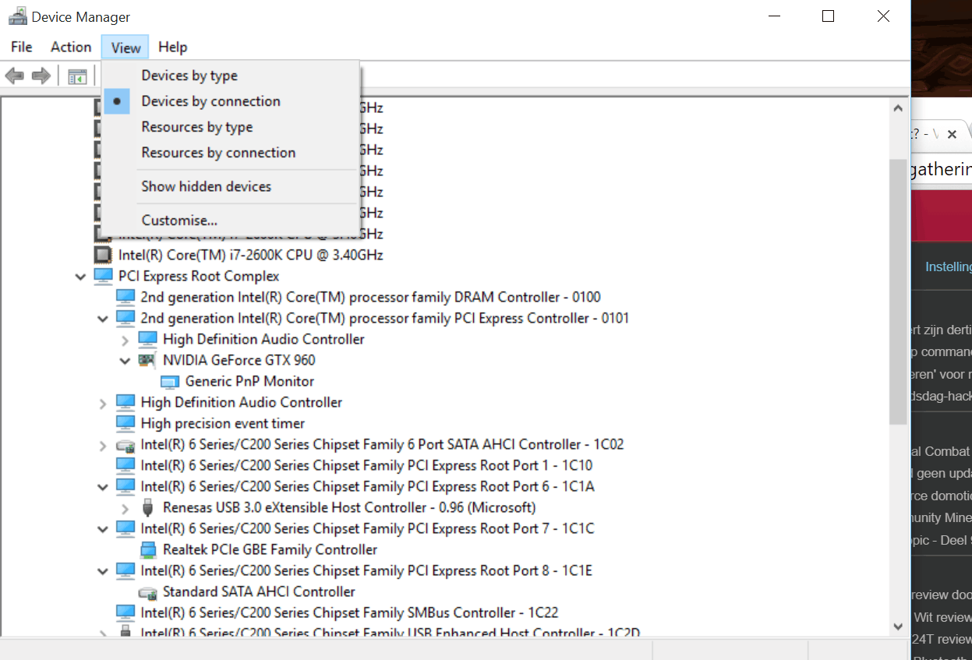Expand the Renesas USB 3.0 Host Controller node

(125, 507)
